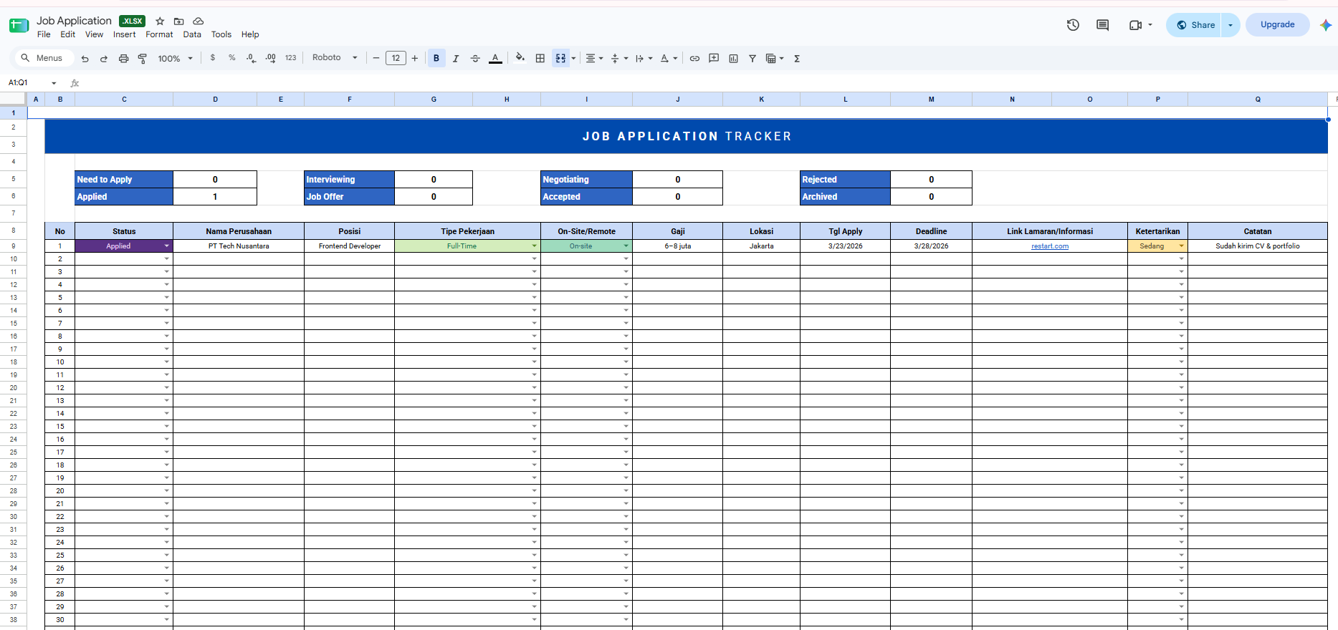Open the Insert menu
This screenshot has height=630, width=1338.
coord(124,34)
